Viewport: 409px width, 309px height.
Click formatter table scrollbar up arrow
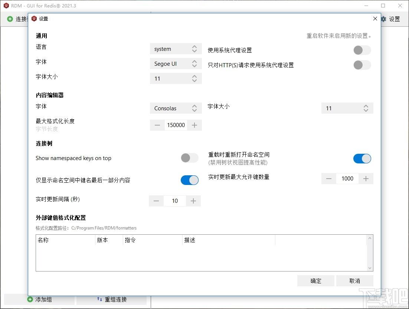[370, 238]
